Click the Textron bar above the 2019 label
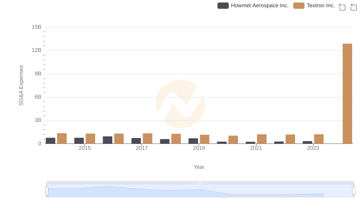This screenshot has height=208, width=362. [205, 139]
